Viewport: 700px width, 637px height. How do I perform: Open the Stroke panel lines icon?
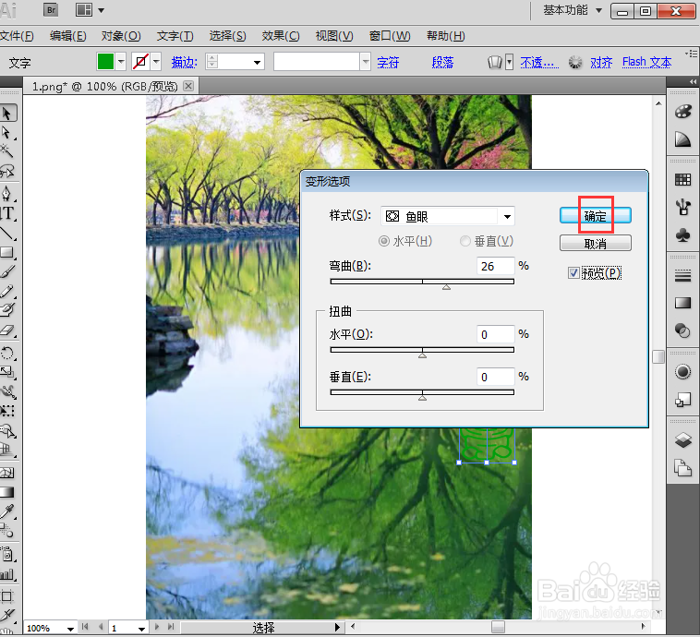tap(682, 275)
